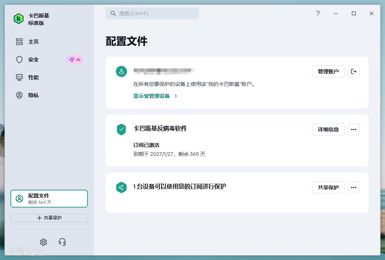Image resolution: width=385 pixels, height=260 pixels.
Task: Select 配置文件 item in the sidebar
Action: [x=49, y=199]
